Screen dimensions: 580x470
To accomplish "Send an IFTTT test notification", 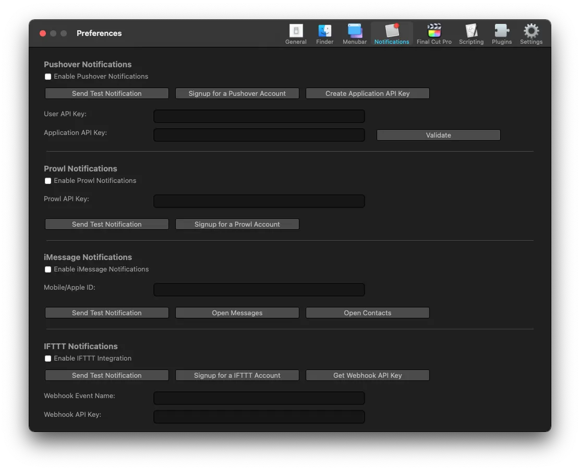I will (x=106, y=375).
